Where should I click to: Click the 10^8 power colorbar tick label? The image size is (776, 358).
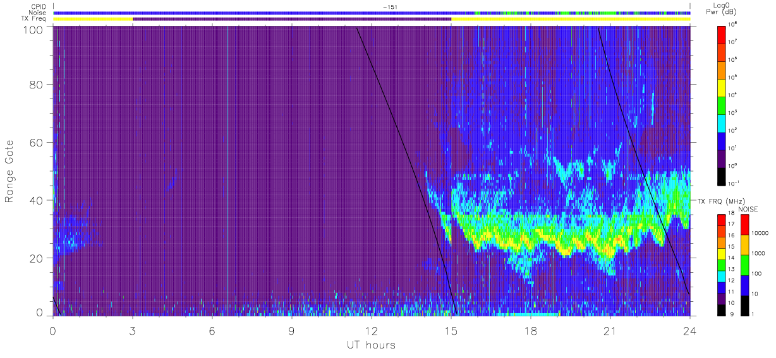[x=733, y=24]
